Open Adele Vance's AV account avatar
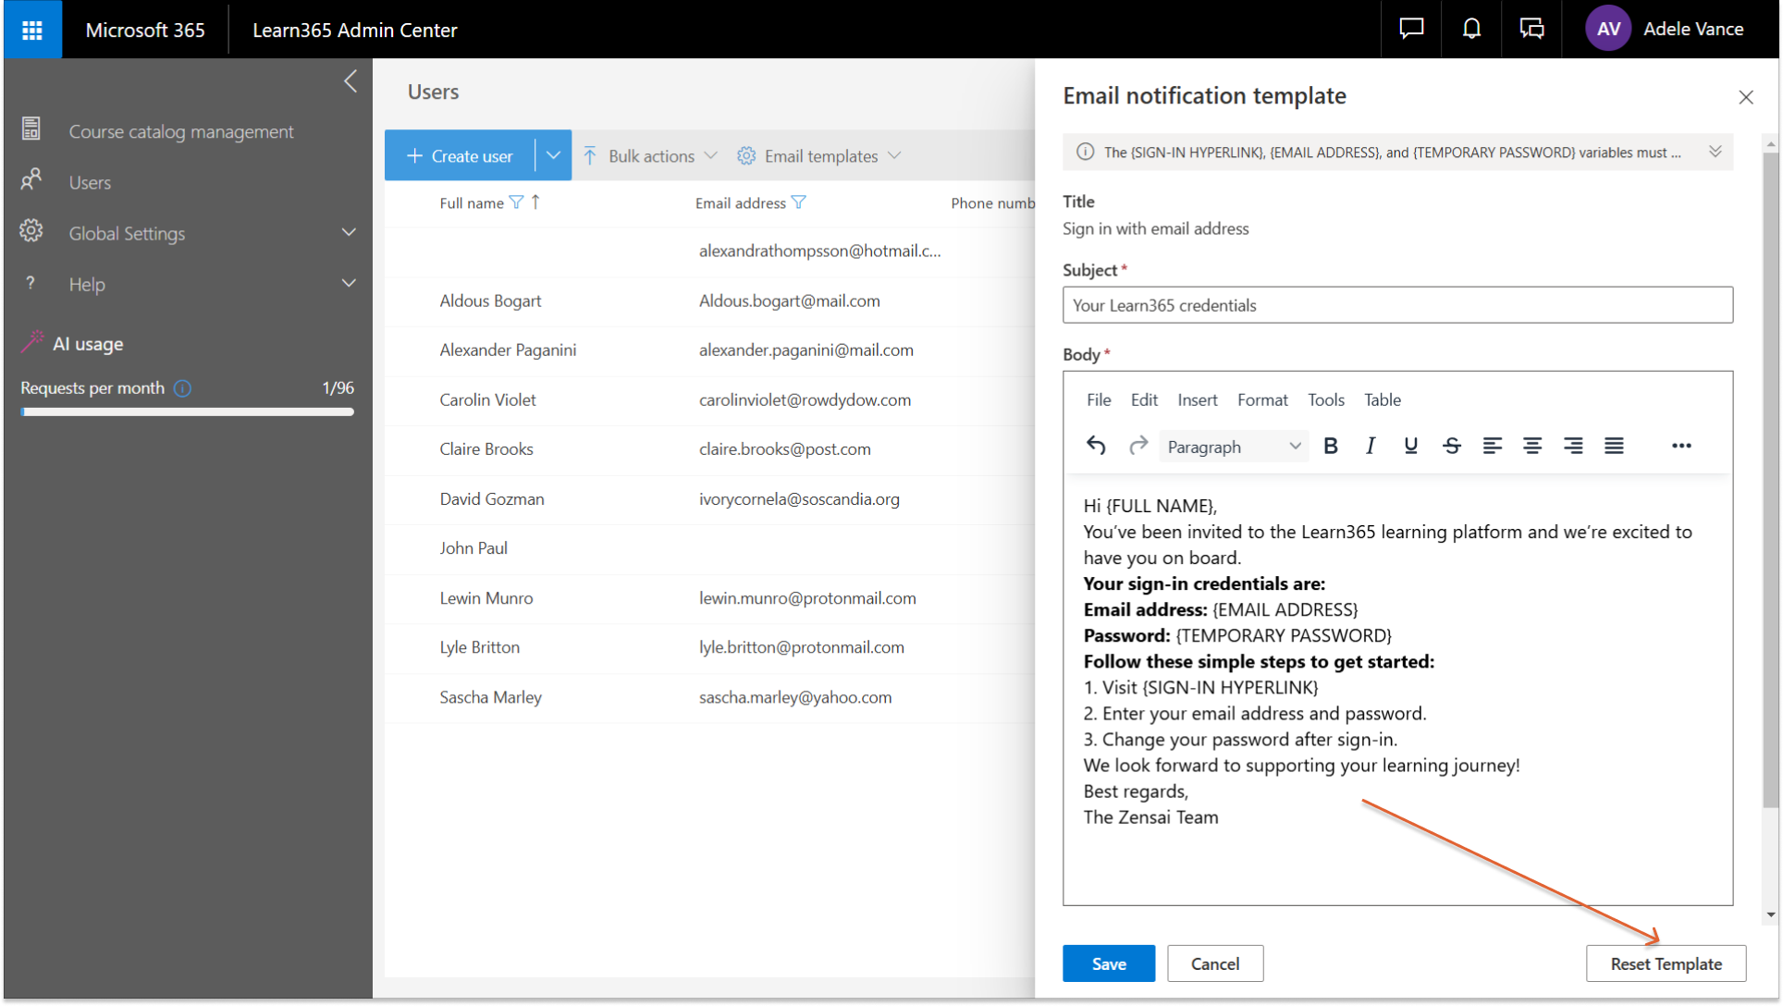Image resolution: width=1783 pixels, height=1006 pixels. coord(1607,30)
